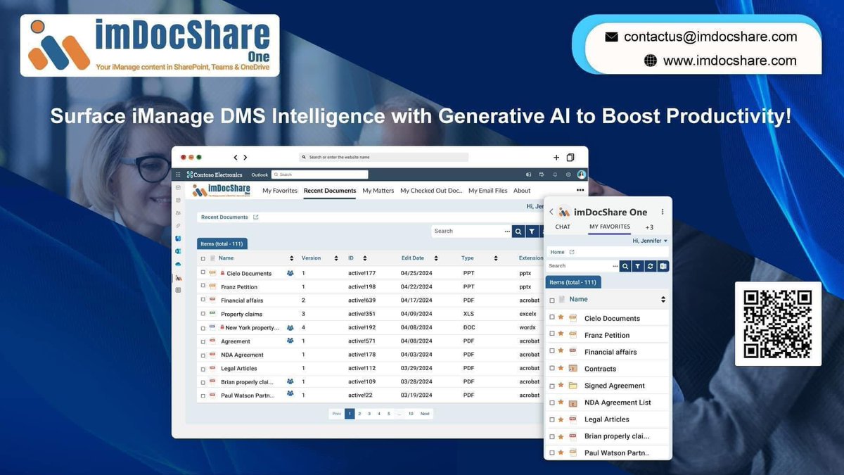Go forward with browser forward arrow
The image size is (844, 475).
pos(245,158)
